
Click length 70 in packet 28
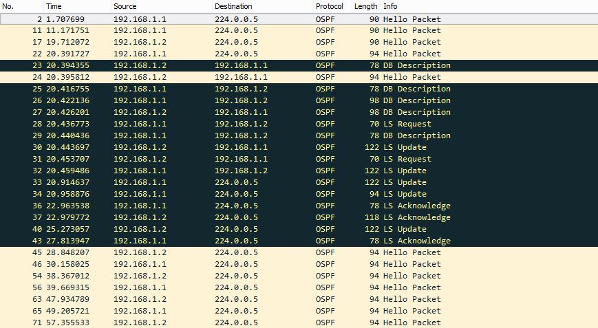(x=374, y=124)
